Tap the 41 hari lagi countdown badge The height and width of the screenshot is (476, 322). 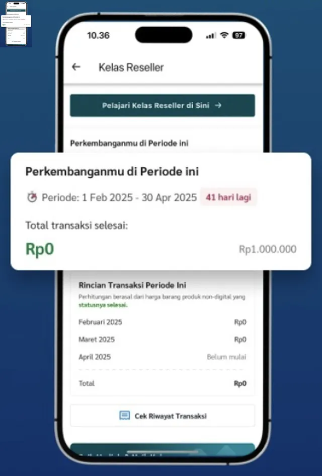coord(228,197)
